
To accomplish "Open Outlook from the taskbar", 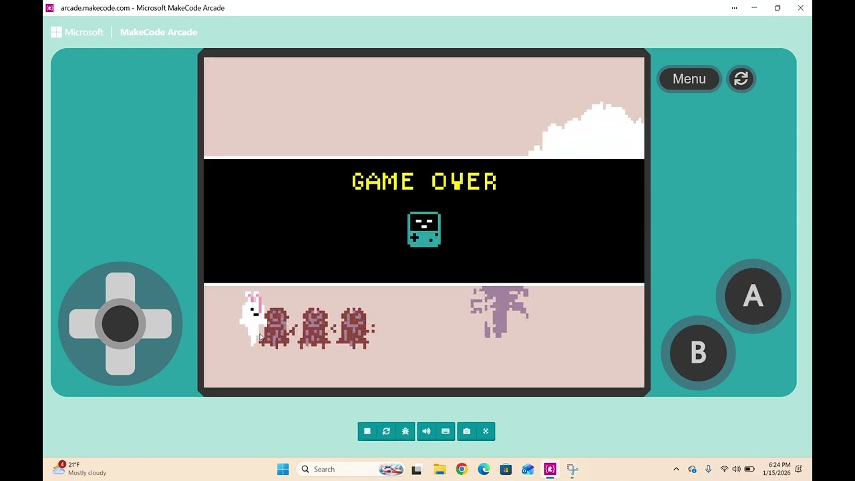I will click(x=528, y=469).
